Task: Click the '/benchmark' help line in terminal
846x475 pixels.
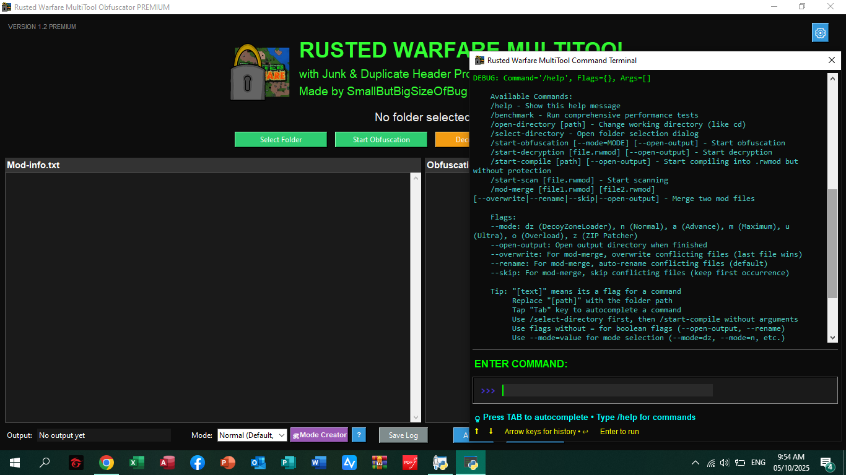Action: (x=594, y=115)
